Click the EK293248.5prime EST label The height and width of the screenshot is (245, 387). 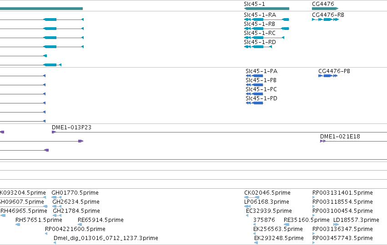click(x=279, y=238)
